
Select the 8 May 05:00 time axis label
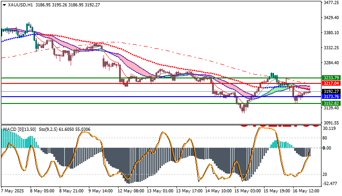click(x=42, y=191)
